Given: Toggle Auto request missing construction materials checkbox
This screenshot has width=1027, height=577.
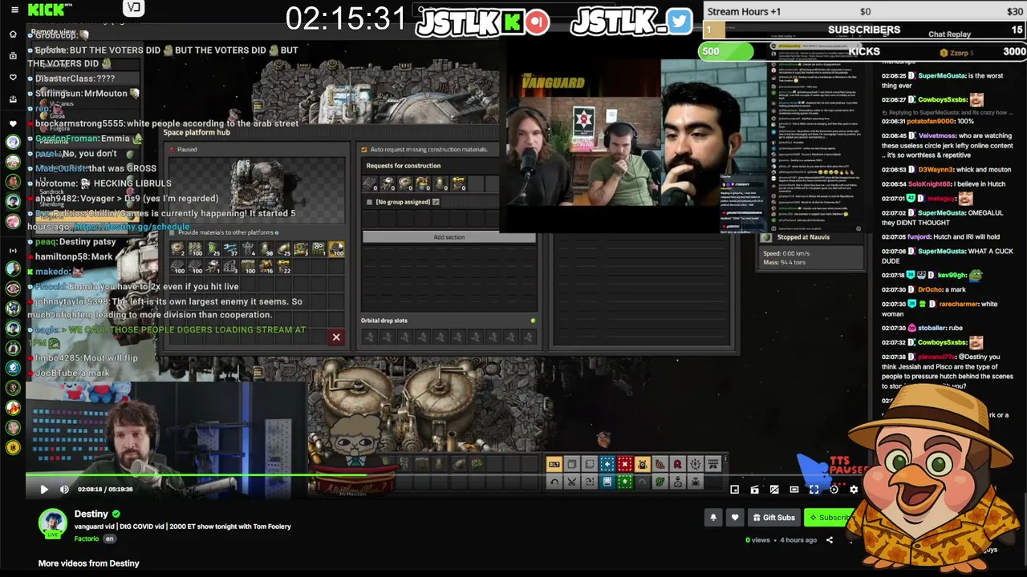Looking at the screenshot, I should click(x=364, y=149).
